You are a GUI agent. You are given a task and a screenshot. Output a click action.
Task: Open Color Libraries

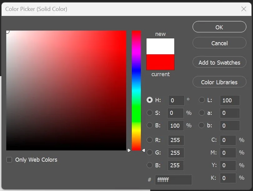219,82
